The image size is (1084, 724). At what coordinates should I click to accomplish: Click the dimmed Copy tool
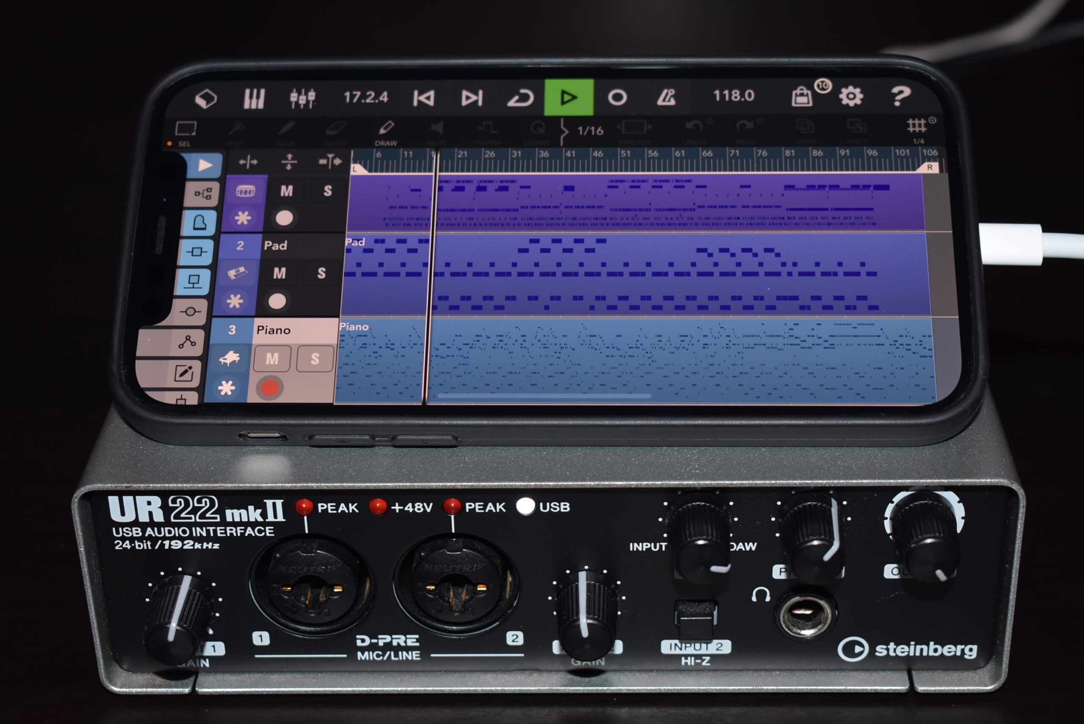click(805, 130)
